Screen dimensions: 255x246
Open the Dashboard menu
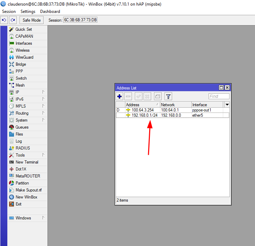[50, 12]
